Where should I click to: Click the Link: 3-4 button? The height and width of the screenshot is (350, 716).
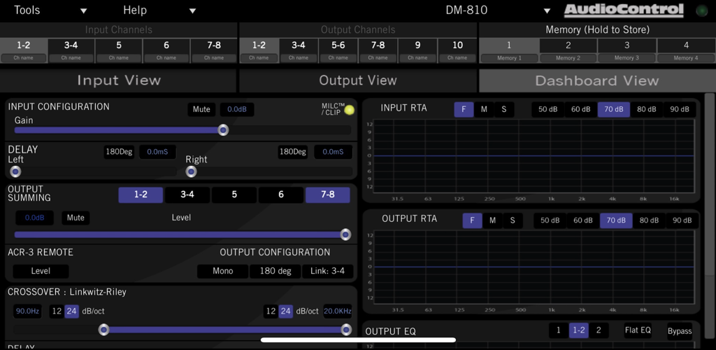coord(328,271)
